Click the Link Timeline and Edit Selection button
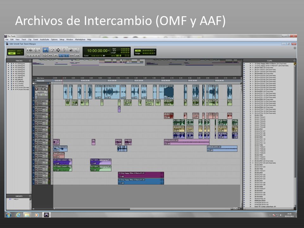This screenshot has width=304, height=228. (67, 56)
